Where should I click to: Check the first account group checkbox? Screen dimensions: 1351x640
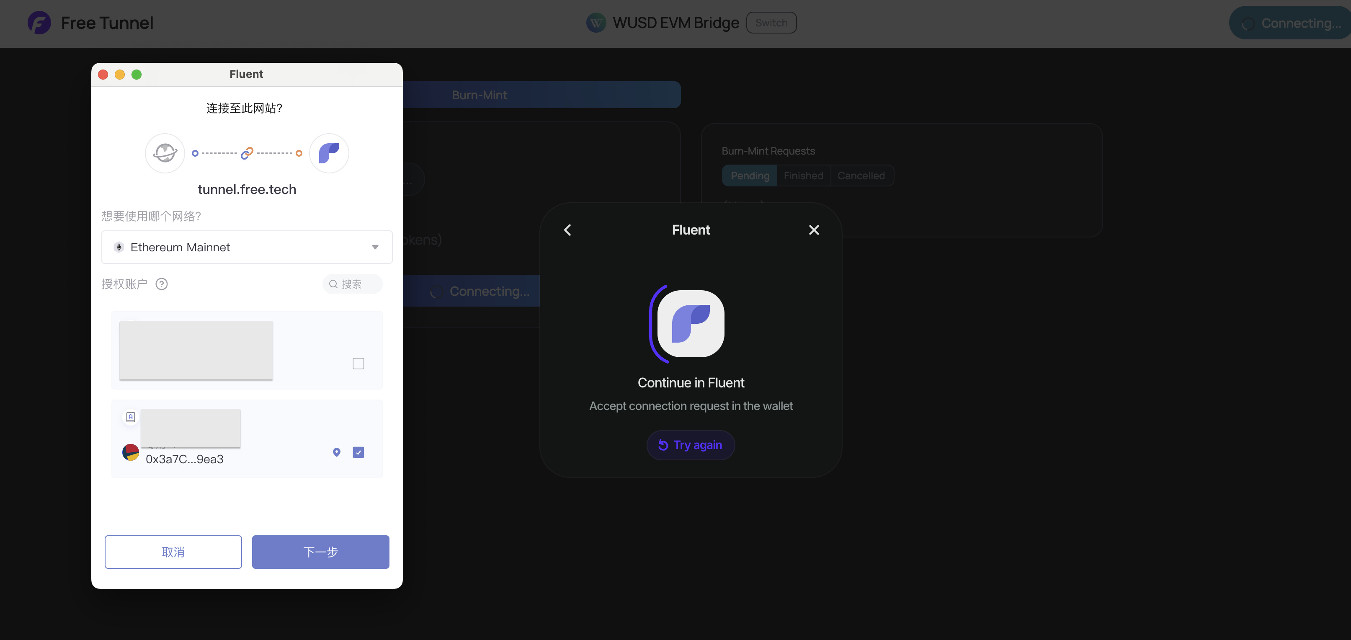[358, 364]
